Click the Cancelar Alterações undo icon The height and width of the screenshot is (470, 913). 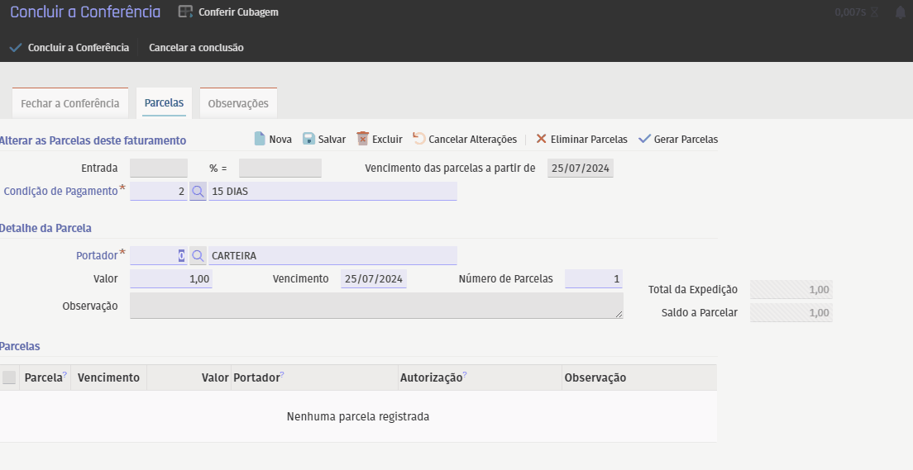418,139
